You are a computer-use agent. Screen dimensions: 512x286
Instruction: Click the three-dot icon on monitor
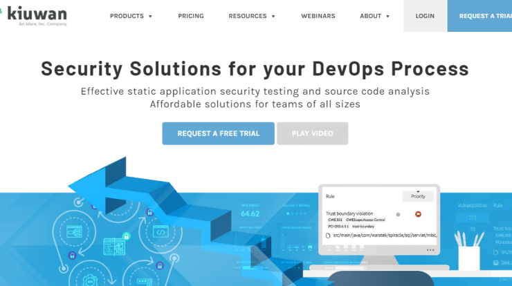tap(430, 250)
